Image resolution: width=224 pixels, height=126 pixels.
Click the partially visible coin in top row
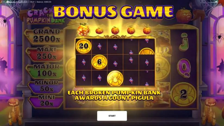click(x=147, y=51)
